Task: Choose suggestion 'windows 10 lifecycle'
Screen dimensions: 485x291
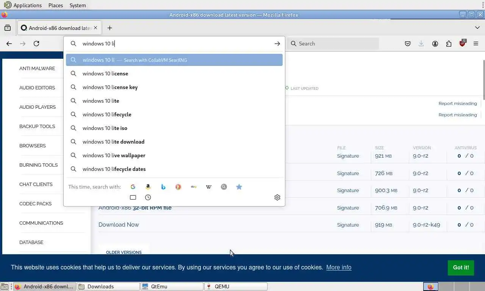Action: click(x=174, y=114)
